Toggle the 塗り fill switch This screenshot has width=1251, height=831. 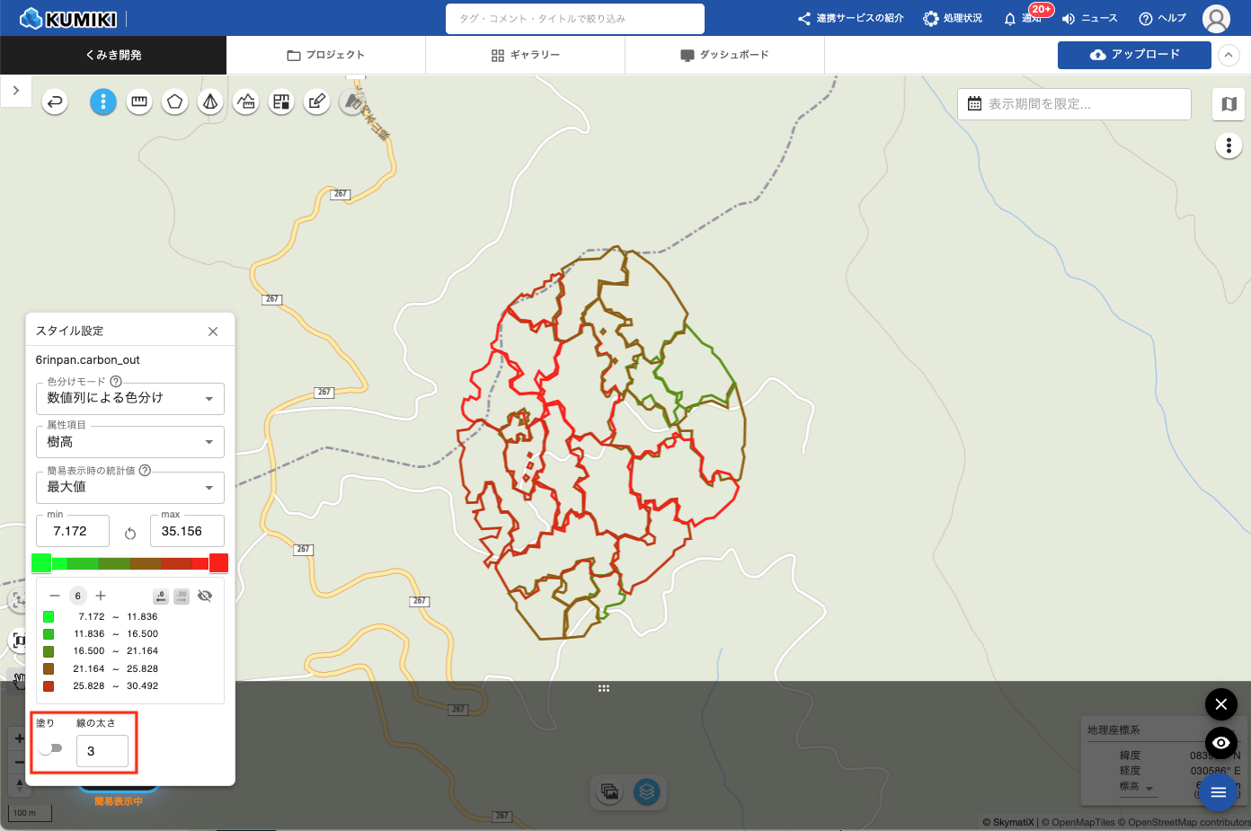pyautogui.click(x=51, y=748)
